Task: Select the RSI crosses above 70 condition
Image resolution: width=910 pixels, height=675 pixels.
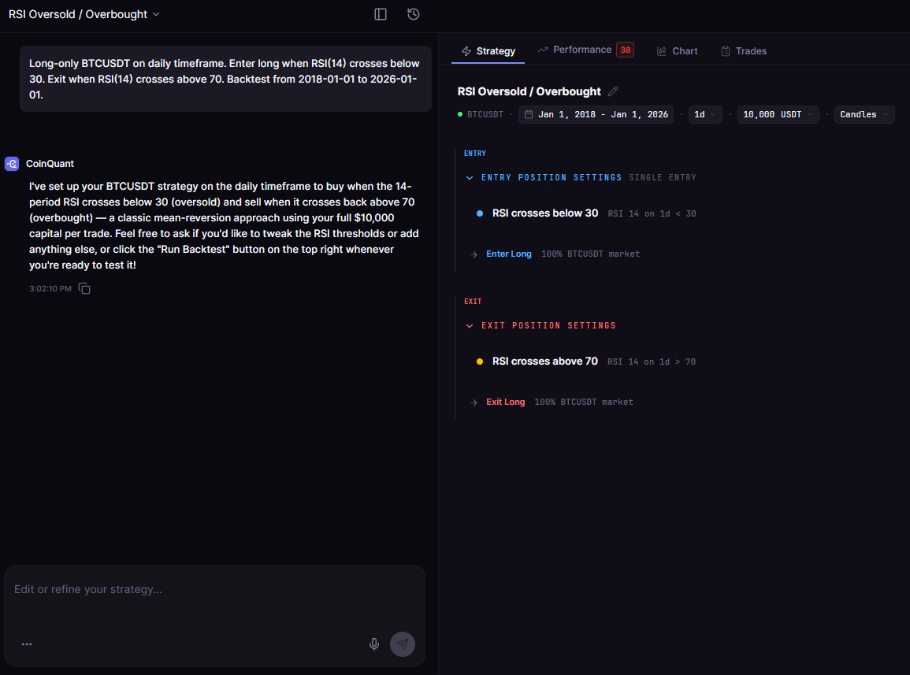Action: pos(545,361)
